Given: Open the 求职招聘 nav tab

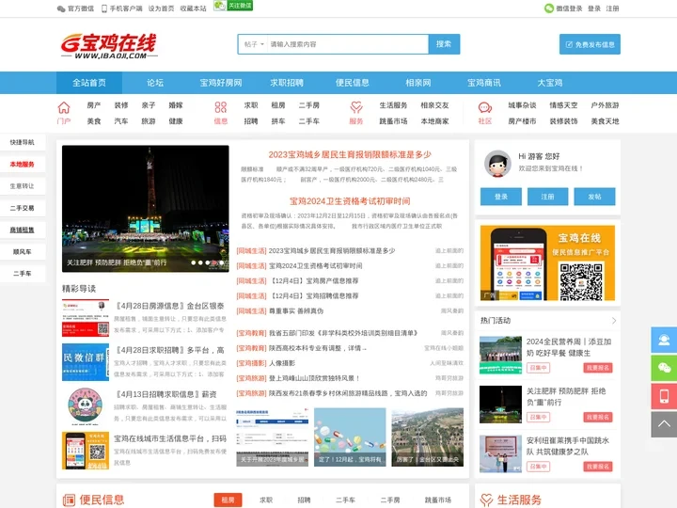Looking at the screenshot, I should pos(287,83).
